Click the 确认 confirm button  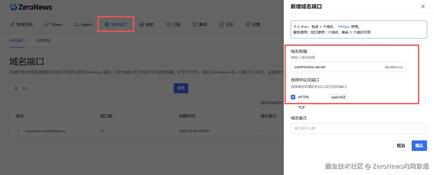point(419,146)
